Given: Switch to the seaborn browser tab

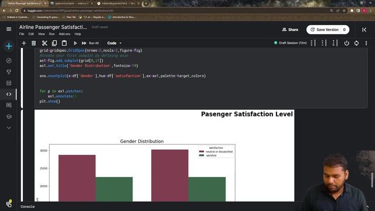Looking at the screenshot, I should 71,4.
